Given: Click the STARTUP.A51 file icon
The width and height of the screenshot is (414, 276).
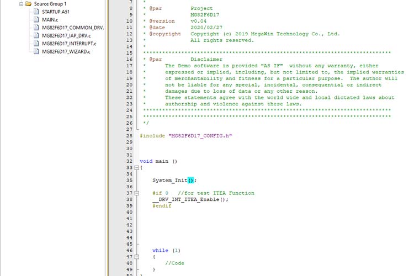Looking at the screenshot, I should (x=36, y=12).
